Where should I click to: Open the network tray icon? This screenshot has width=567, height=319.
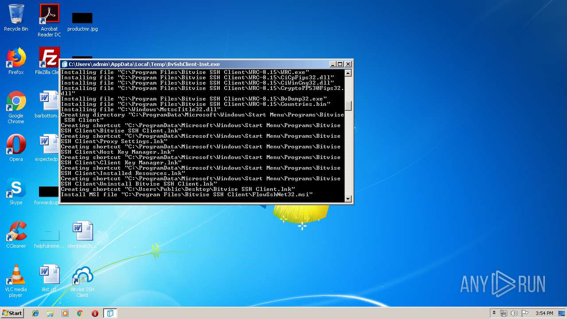click(504, 313)
